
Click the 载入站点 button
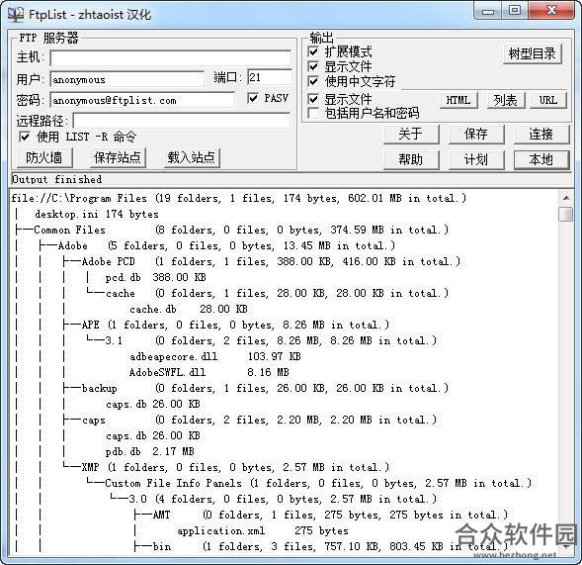click(192, 157)
